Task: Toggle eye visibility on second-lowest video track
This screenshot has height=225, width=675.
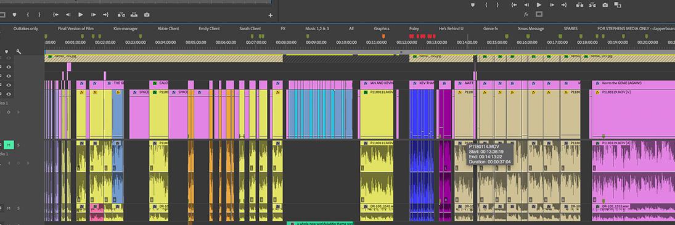Action: pyautogui.click(x=9, y=84)
